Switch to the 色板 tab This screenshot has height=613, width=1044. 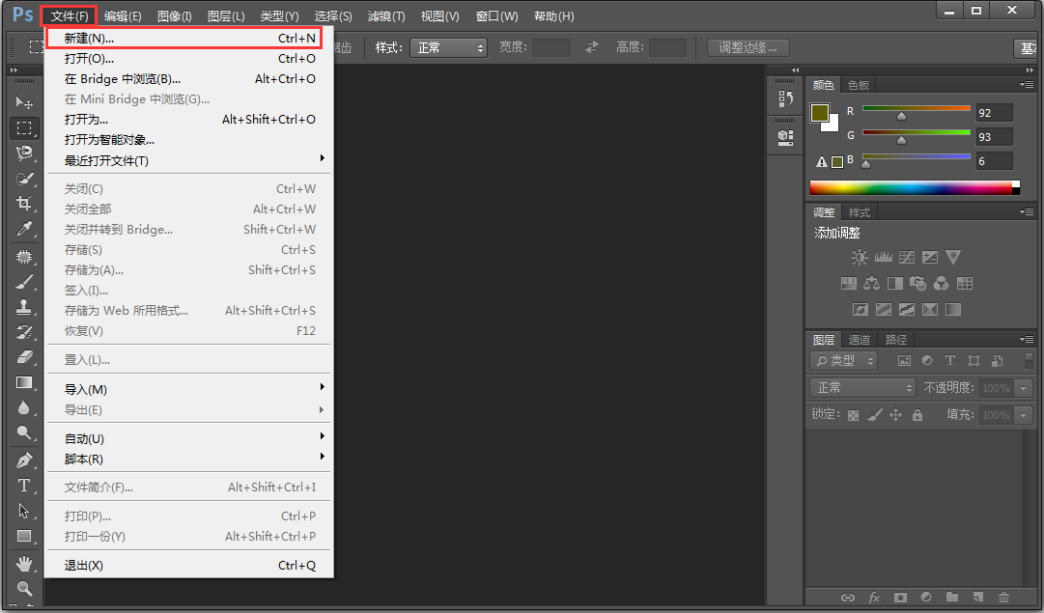[x=859, y=85]
